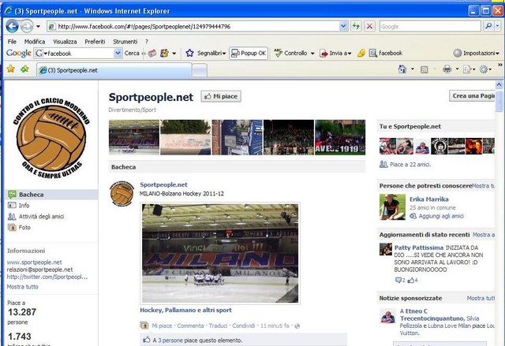Click Controllo spell check icon
This screenshot has width=505, height=346.
(279, 53)
